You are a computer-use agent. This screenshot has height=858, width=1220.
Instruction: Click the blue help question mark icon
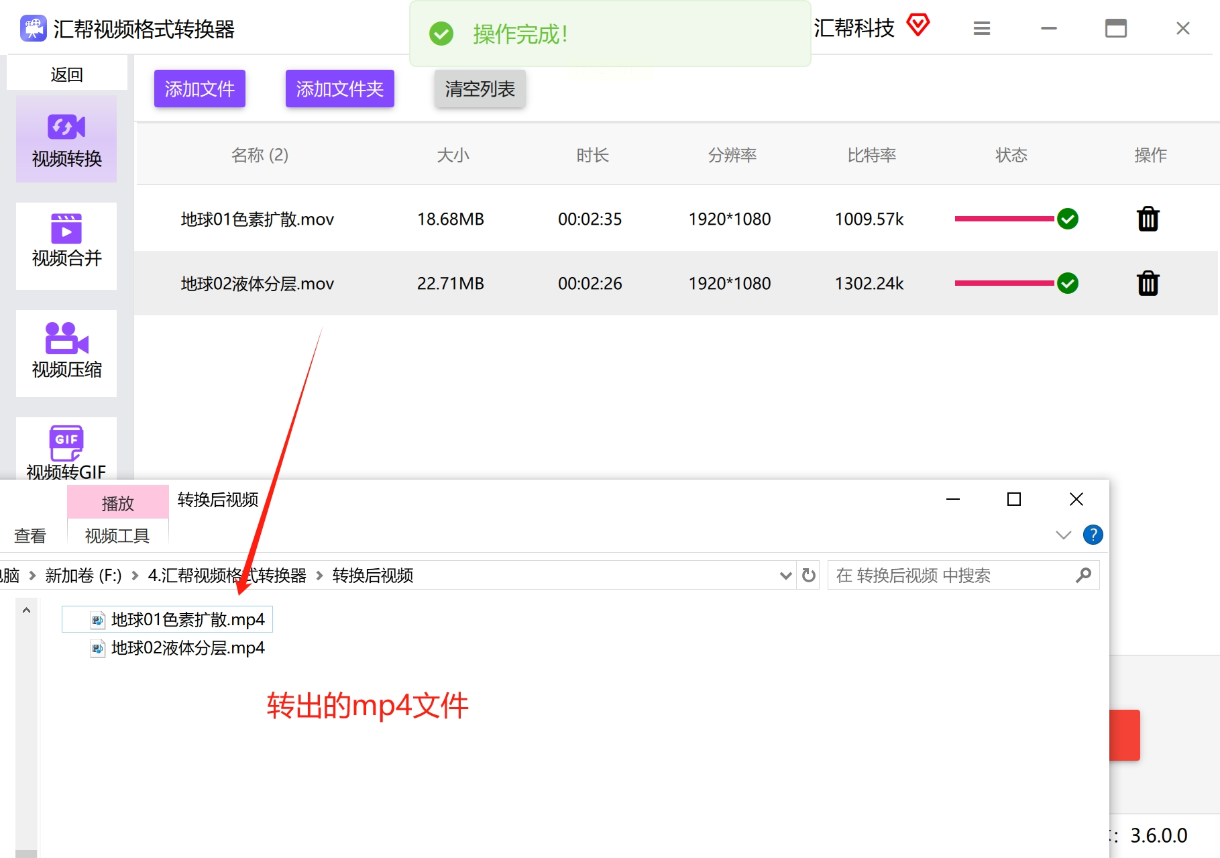click(x=1093, y=535)
